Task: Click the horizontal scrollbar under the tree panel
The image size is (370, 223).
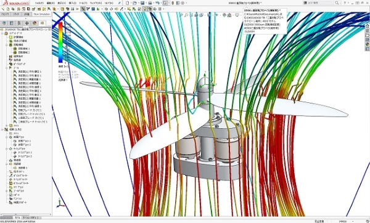Action: coord(26,214)
